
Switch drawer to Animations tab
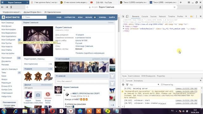point(138,81)
